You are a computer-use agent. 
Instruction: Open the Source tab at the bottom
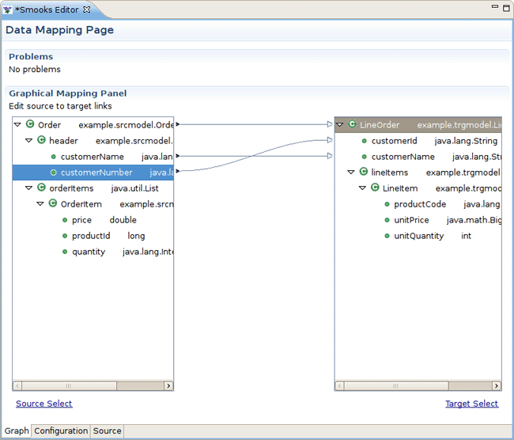point(107,431)
